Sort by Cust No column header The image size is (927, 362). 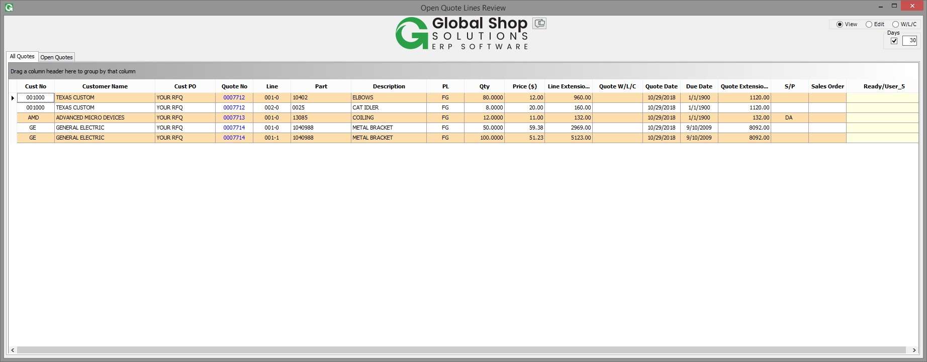point(36,86)
